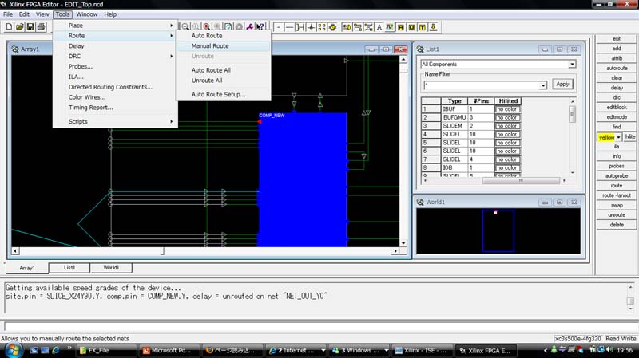Click the context help arrow-question icon

260,27
